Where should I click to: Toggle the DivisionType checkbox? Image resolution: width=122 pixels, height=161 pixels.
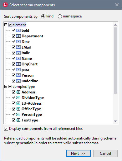13,98
